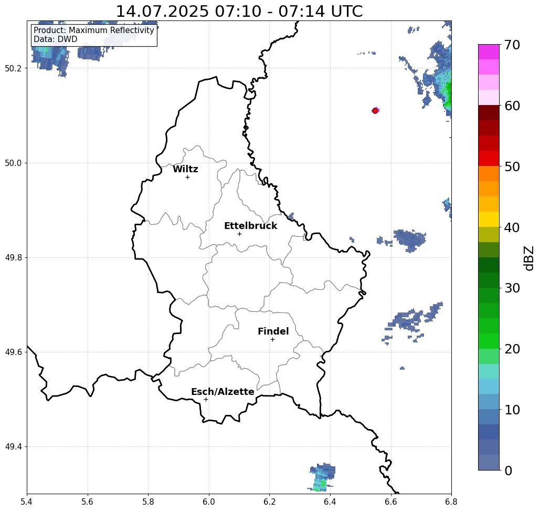This screenshot has width=540, height=511.
Task: Click the 10 tick on colorbar
Action: pos(512,410)
